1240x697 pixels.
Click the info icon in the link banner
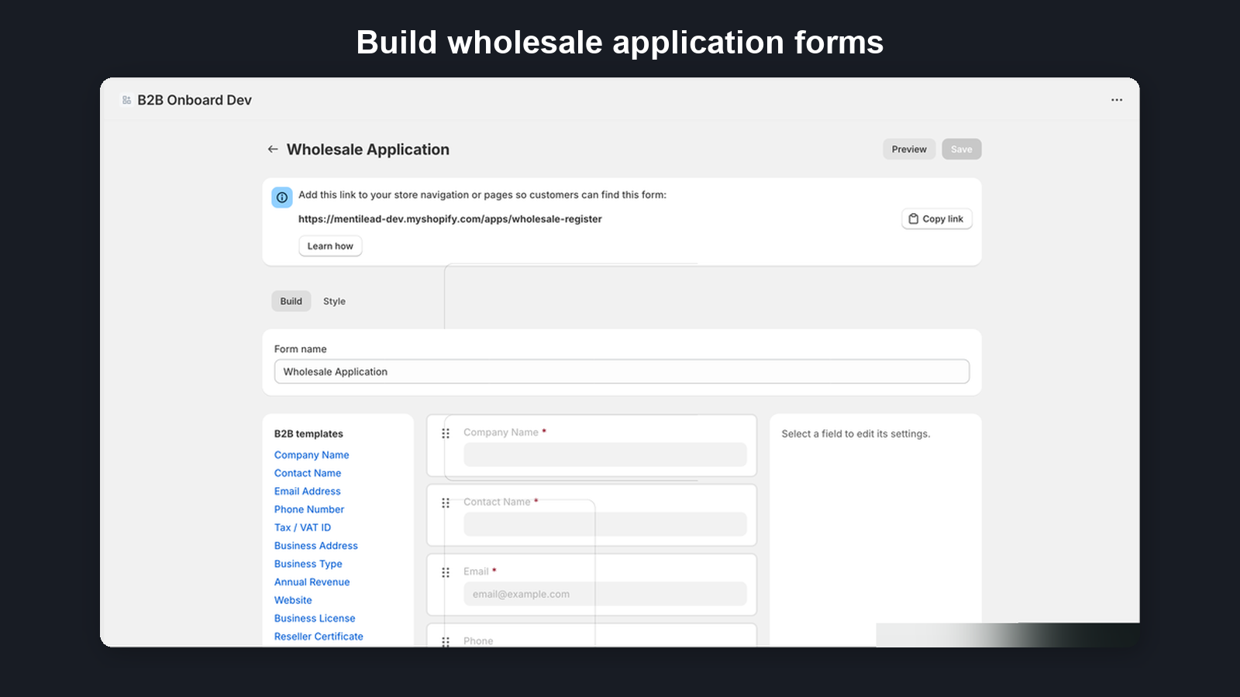pyautogui.click(x=281, y=197)
